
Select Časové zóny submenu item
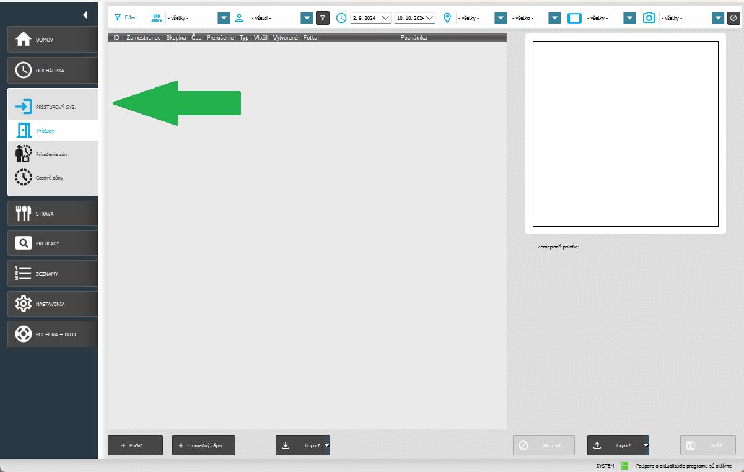(x=50, y=178)
